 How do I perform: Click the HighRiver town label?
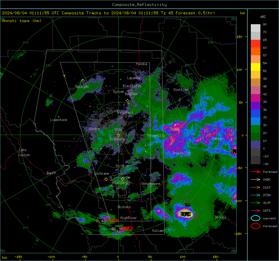pyautogui.click(x=129, y=218)
